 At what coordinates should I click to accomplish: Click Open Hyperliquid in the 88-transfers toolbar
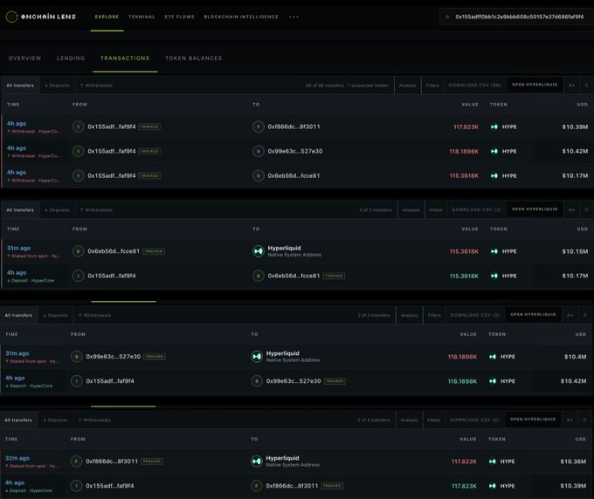[535, 85]
